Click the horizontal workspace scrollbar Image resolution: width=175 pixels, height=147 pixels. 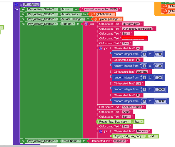click(29, 146)
